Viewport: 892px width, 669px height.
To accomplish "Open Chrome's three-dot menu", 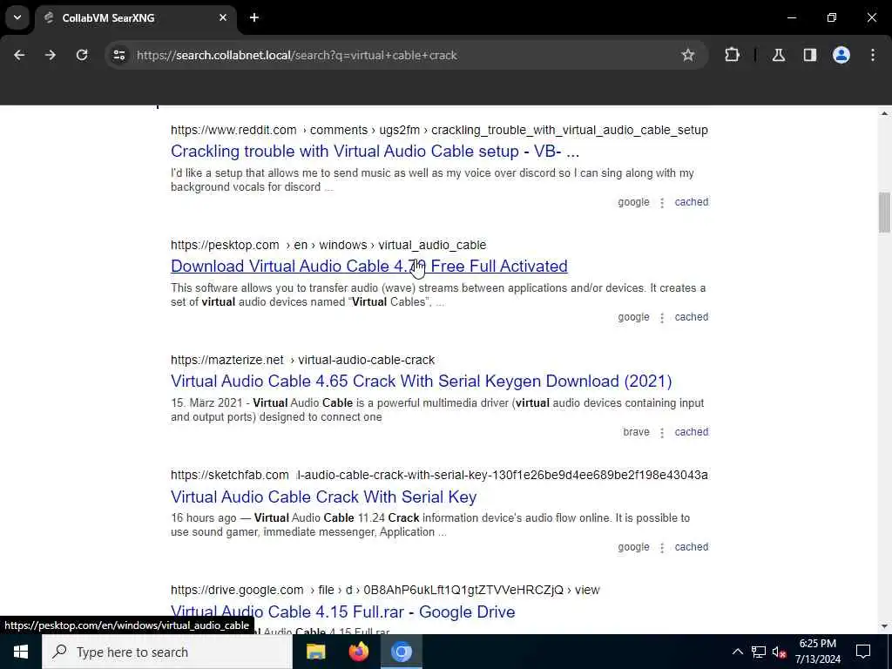I will tap(873, 55).
